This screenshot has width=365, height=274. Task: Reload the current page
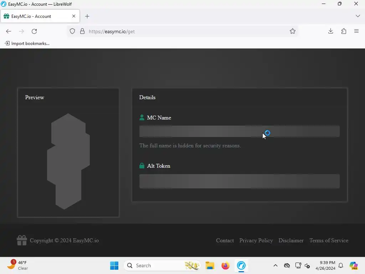34,31
